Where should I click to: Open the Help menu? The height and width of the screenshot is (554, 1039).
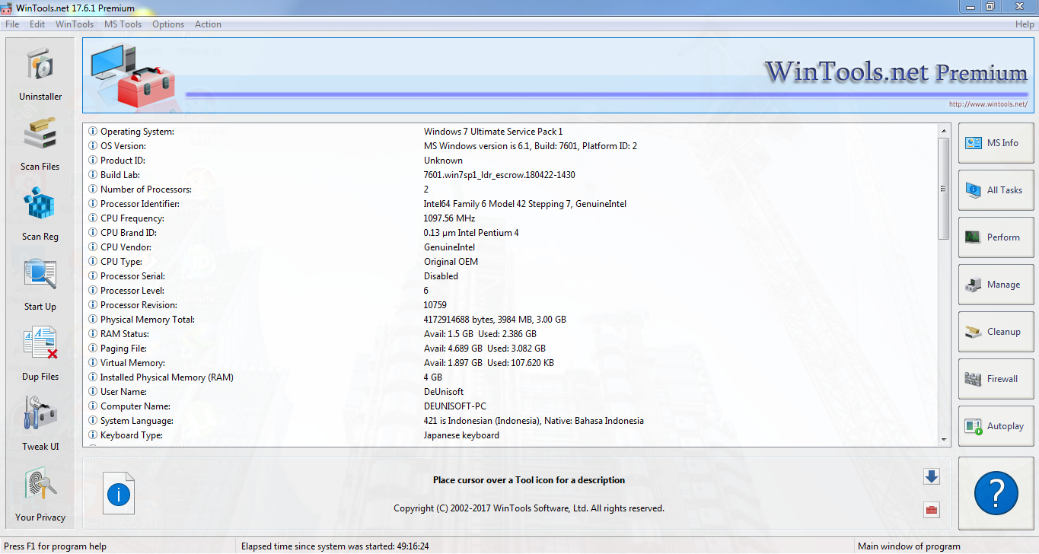[1025, 24]
